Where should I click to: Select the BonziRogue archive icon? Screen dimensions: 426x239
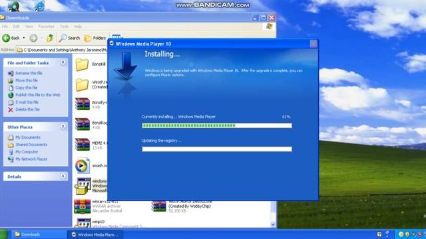pos(83,124)
